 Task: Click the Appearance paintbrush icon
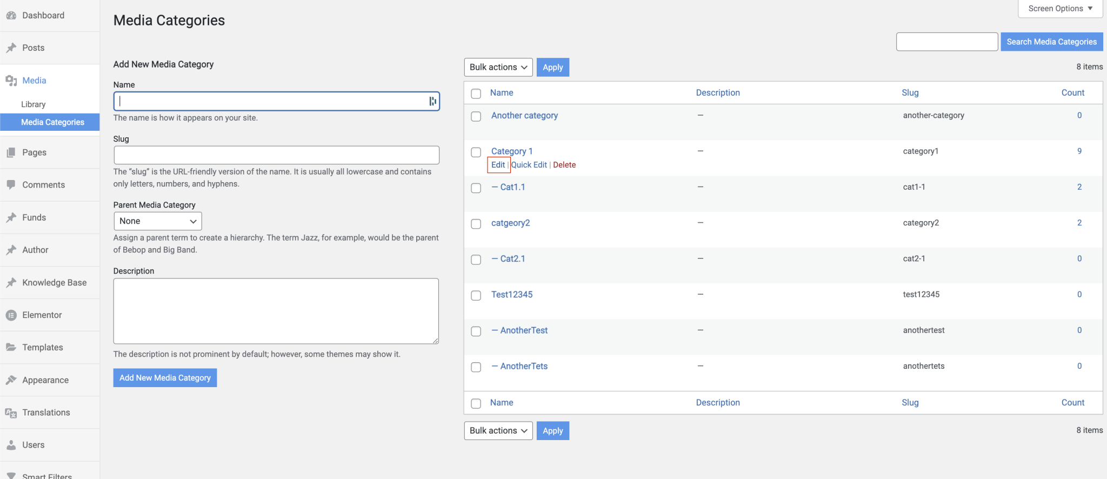point(11,380)
